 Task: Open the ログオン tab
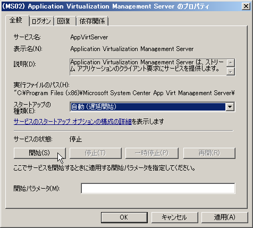point(41,21)
